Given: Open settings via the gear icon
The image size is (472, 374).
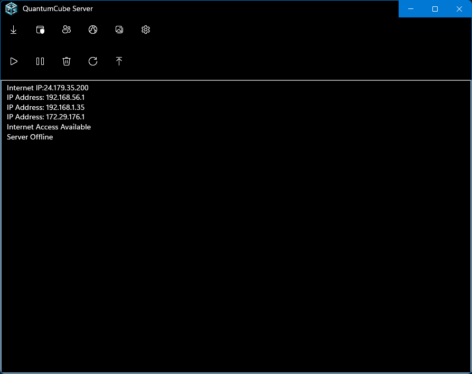Looking at the screenshot, I should coord(146,30).
